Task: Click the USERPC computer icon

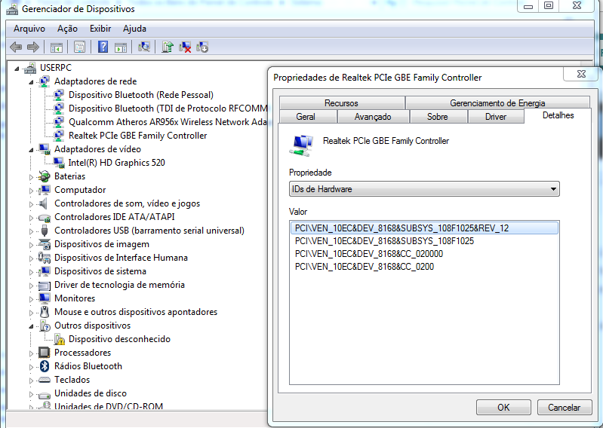Action: pos(29,68)
